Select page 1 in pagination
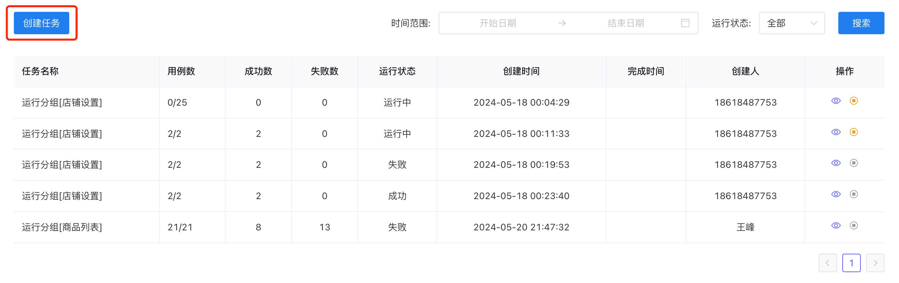Viewport: 899px width, 283px height. (x=851, y=263)
